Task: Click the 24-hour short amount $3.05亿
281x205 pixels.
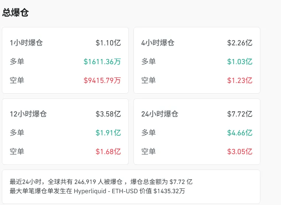Action: pyautogui.click(x=240, y=152)
